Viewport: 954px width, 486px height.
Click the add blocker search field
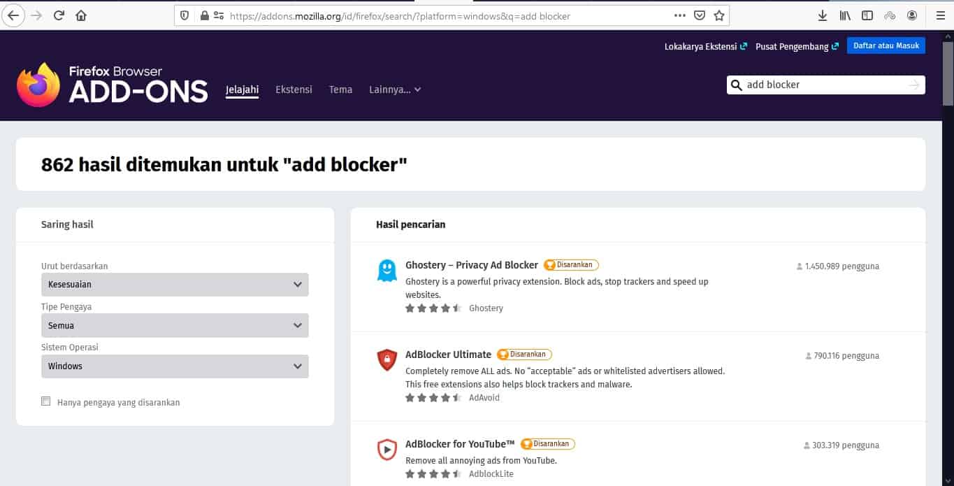pos(825,85)
